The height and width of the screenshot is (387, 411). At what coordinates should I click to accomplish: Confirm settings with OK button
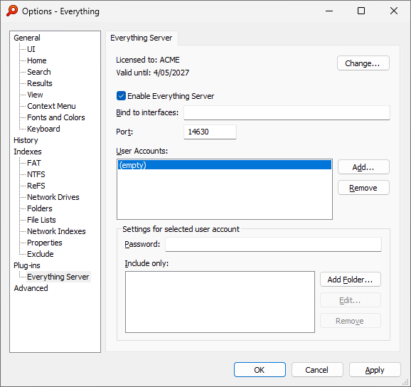[x=260, y=370]
